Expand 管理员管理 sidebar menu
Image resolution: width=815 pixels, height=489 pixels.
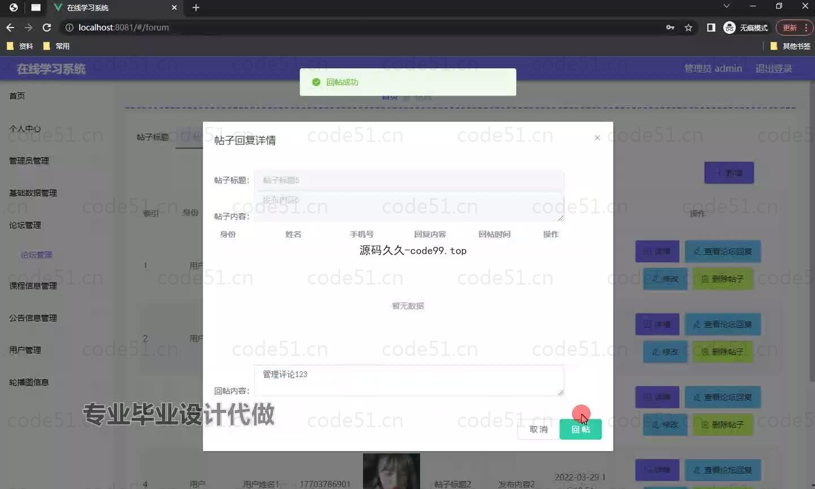29,161
